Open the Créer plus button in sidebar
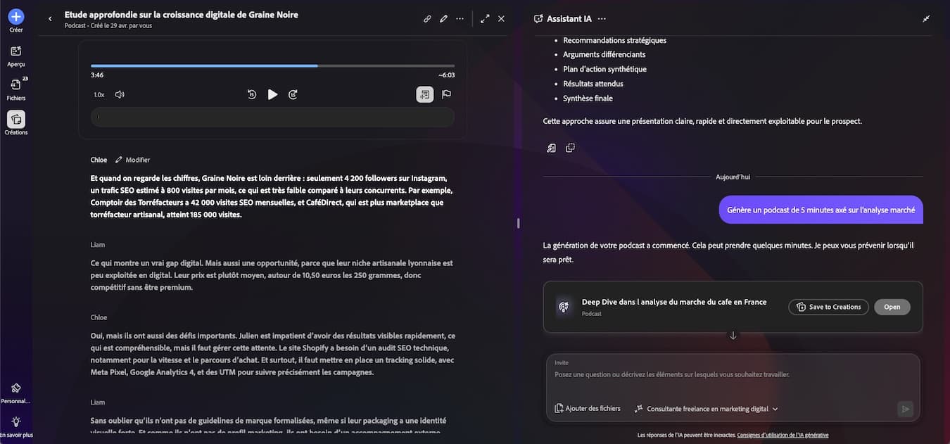The height and width of the screenshot is (444, 950). (15, 16)
